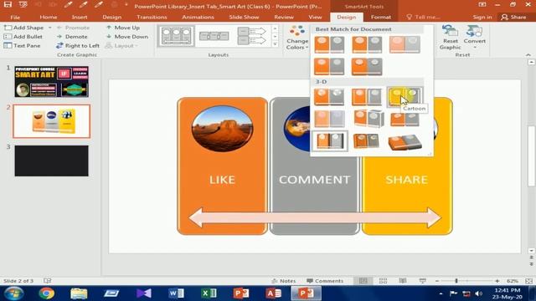This screenshot has height=301, width=536.
Task: Apply the second Best Match style
Action: click(x=367, y=44)
